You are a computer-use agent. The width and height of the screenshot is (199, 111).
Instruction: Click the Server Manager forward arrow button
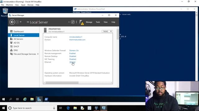coord(17,22)
